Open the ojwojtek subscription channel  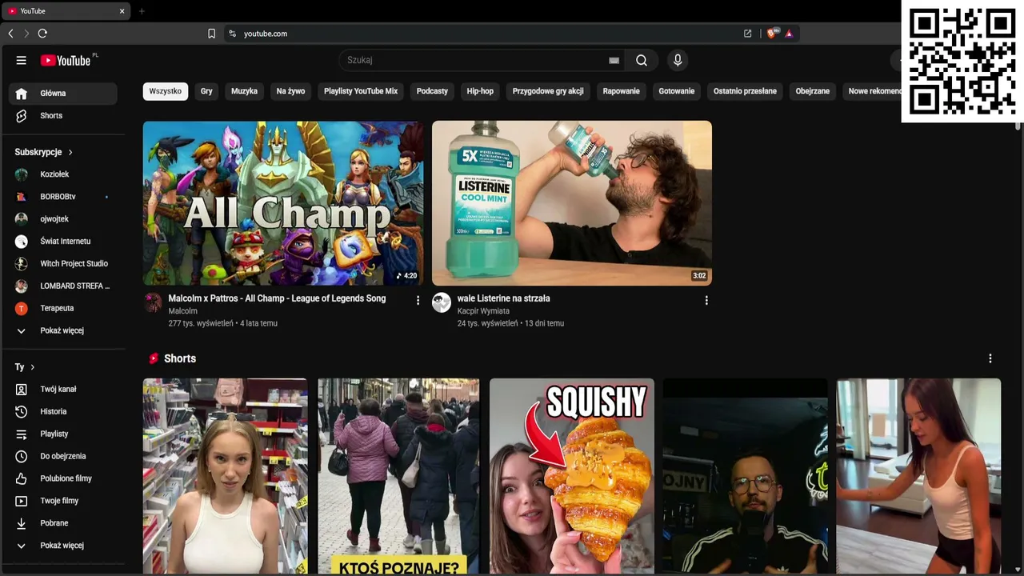63,218
